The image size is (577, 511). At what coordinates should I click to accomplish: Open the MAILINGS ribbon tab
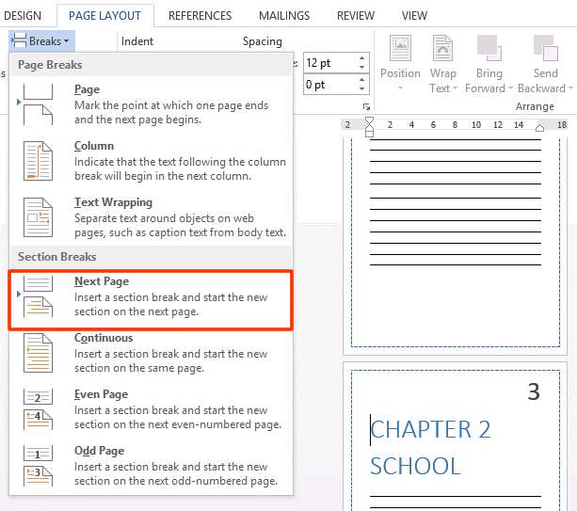(283, 15)
